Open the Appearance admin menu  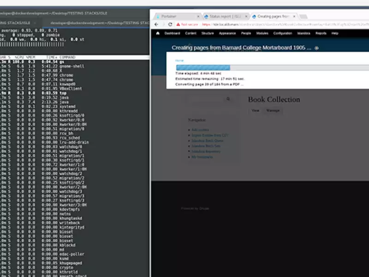227,33
